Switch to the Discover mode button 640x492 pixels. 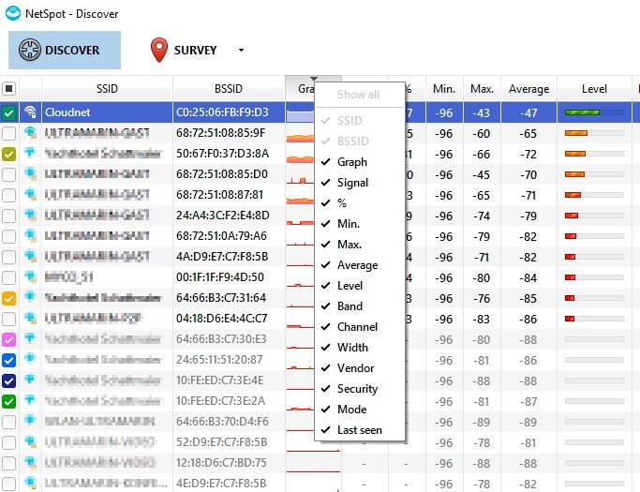click(65, 50)
